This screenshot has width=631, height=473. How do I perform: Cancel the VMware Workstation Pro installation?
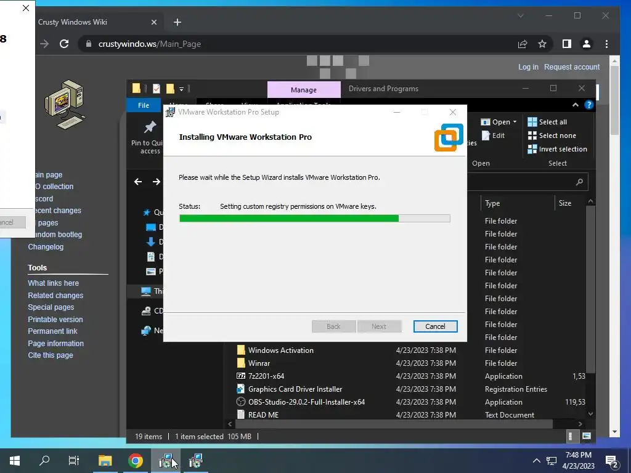435,326
